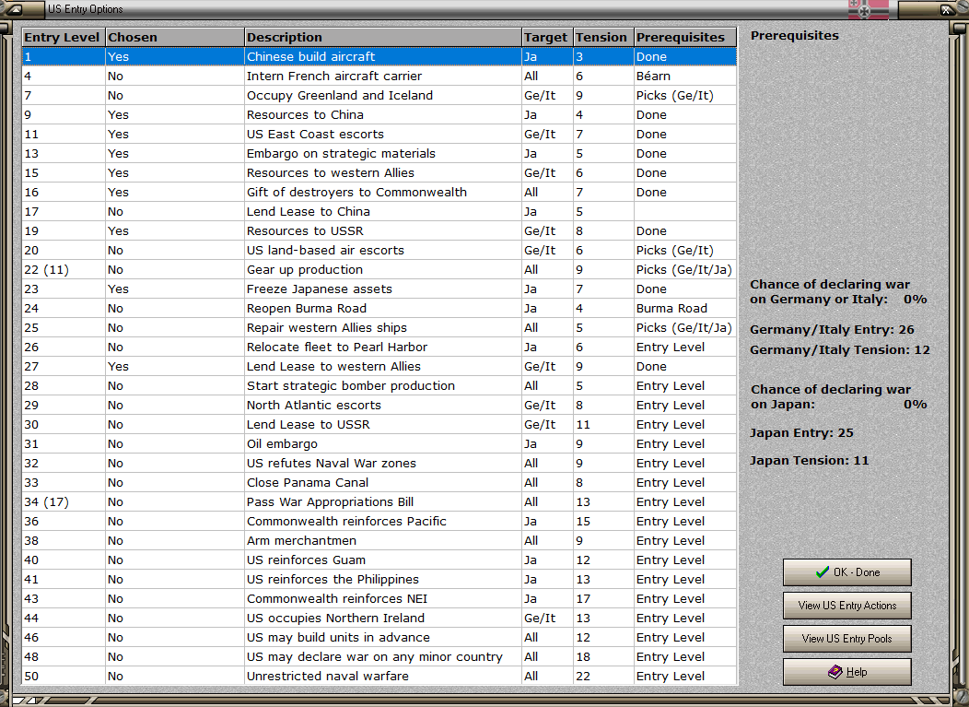This screenshot has height=707, width=969.
Task: Click Japan Entry: 25 text
Action: tap(801, 433)
